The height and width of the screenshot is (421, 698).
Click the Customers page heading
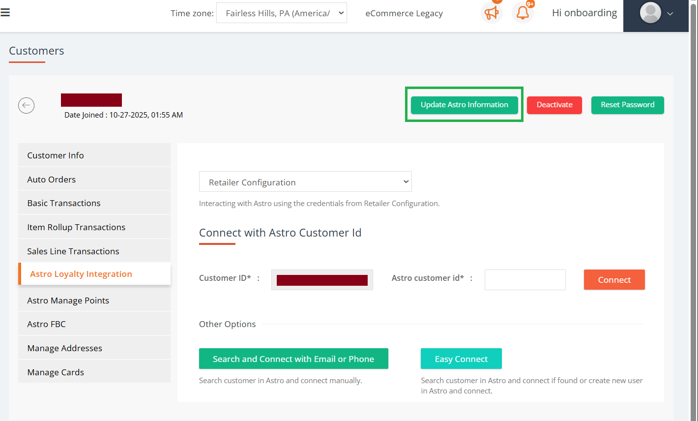click(36, 51)
